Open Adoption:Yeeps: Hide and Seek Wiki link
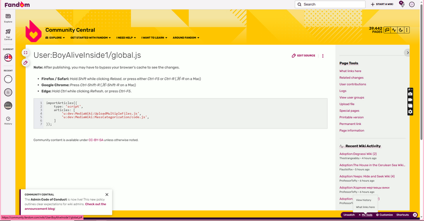The width and height of the screenshot is (424, 221). click(x=367, y=177)
